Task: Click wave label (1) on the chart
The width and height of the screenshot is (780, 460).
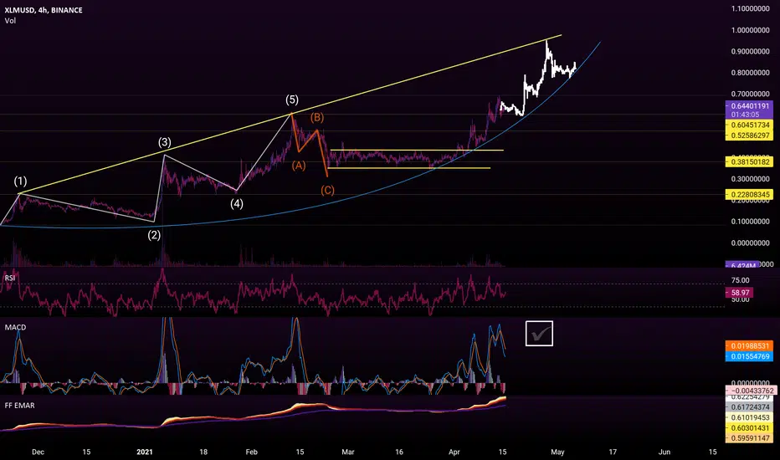Action: [20, 181]
